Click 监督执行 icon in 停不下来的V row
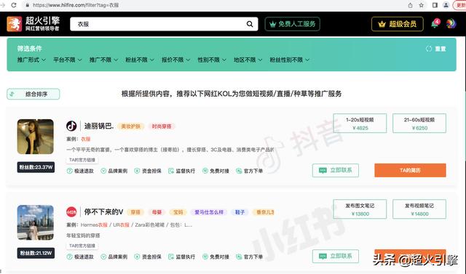466x274 pixels. pyautogui.click(x=171, y=257)
